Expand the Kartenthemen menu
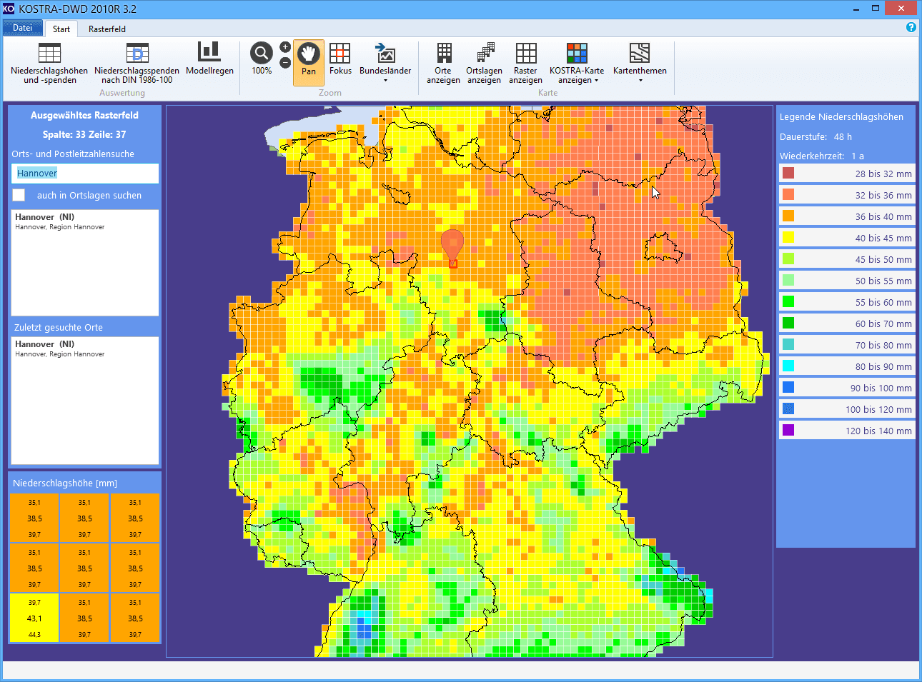This screenshot has height=682, width=922. [x=640, y=63]
